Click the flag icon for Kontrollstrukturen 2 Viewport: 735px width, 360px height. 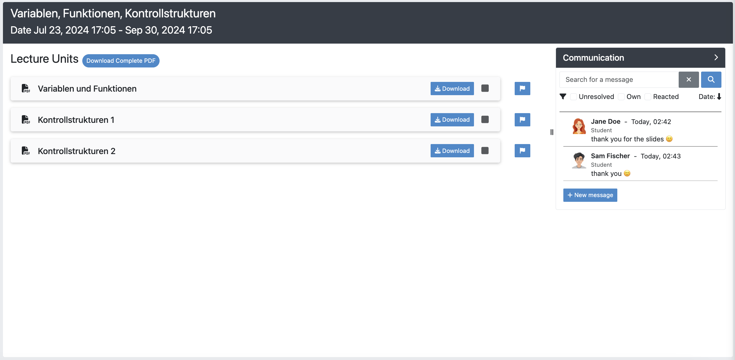[x=522, y=151]
